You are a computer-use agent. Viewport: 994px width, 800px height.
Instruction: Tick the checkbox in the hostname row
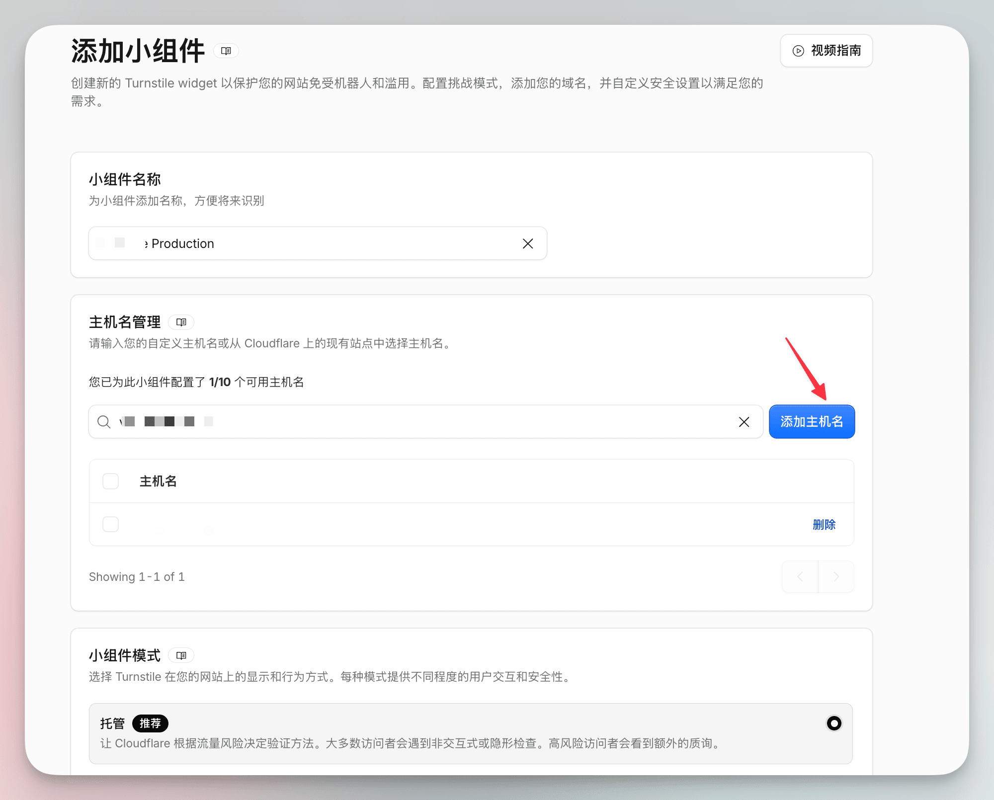click(110, 524)
